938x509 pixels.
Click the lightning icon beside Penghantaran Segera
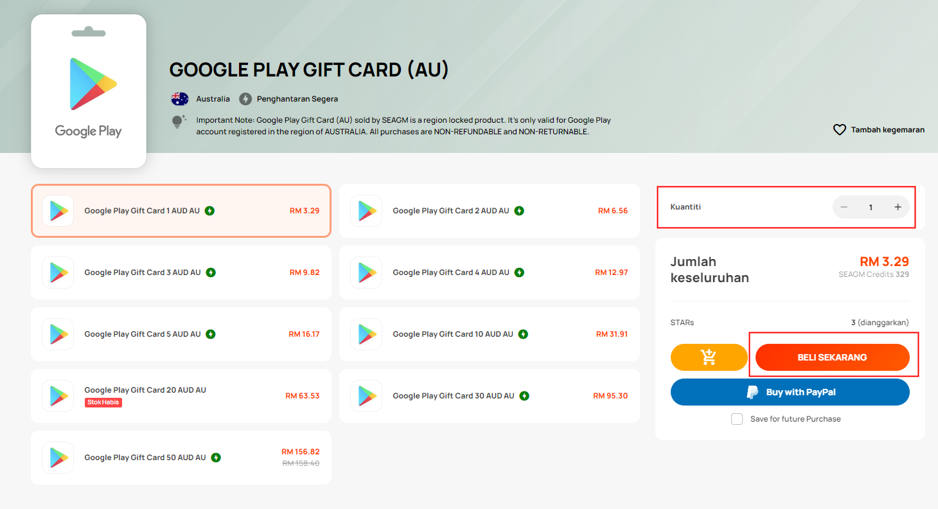(x=245, y=99)
